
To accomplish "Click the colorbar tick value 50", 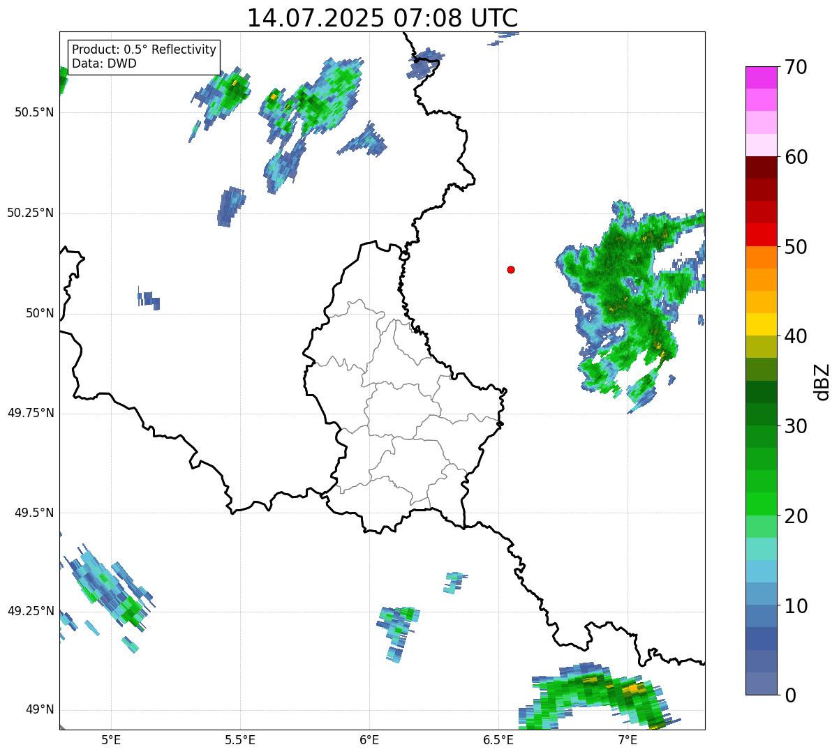I will coord(795,247).
